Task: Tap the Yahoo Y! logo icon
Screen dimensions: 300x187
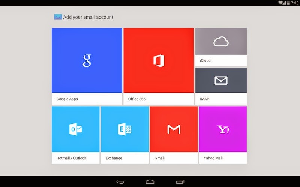Action: click(x=223, y=129)
